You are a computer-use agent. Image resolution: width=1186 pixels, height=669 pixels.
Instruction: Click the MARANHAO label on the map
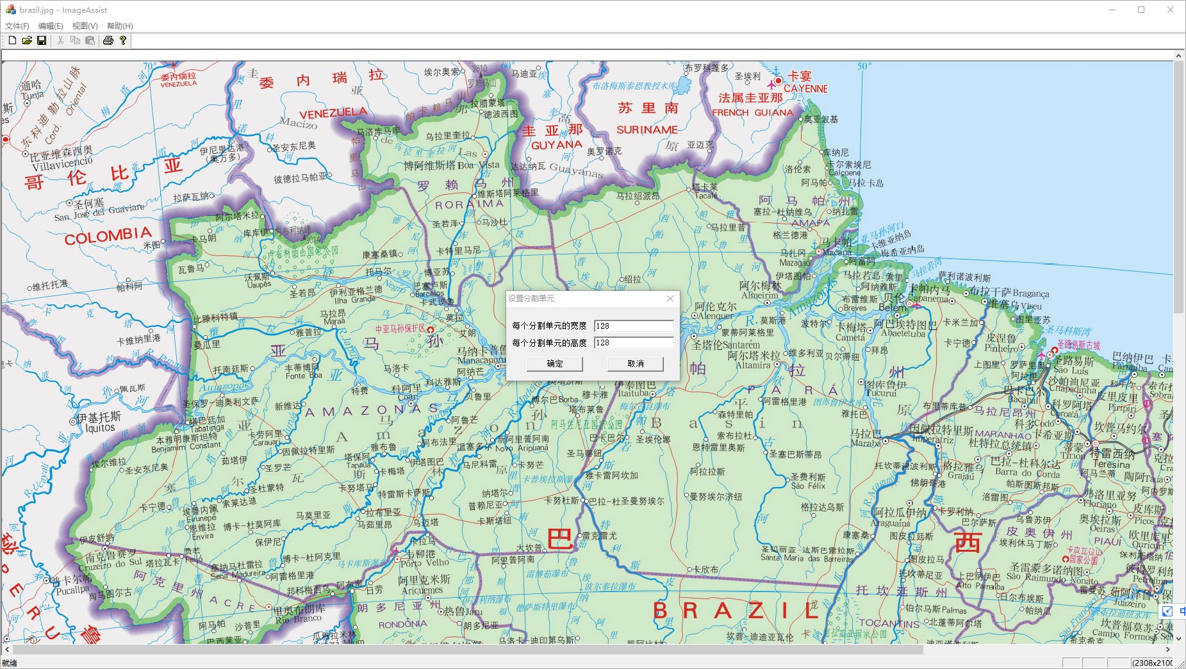coord(1003,434)
